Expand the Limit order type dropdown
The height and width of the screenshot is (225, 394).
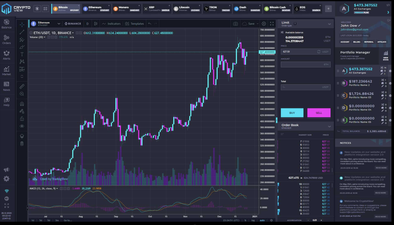[x=329, y=24]
